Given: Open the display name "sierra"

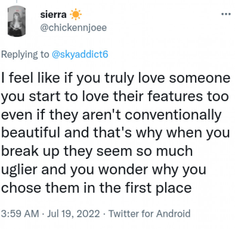Looking at the screenshot, I should [x=53, y=15].
